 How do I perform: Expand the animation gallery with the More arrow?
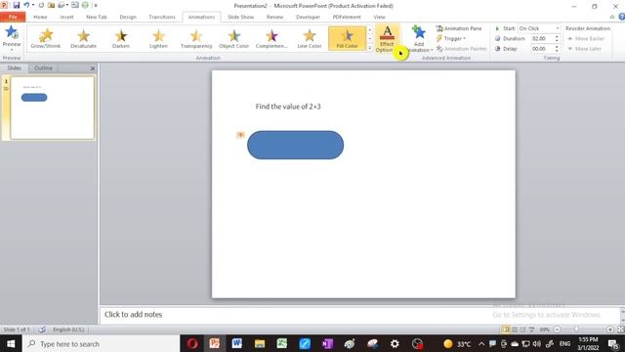click(x=369, y=48)
